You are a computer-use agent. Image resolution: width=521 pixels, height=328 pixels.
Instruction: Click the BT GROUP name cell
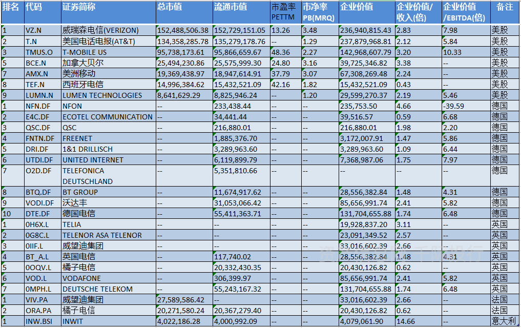109,192
